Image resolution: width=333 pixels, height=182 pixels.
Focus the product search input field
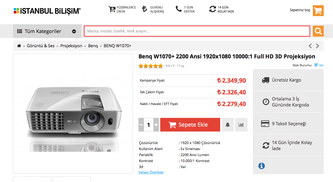pyautogui.click(x=197, y=31)
